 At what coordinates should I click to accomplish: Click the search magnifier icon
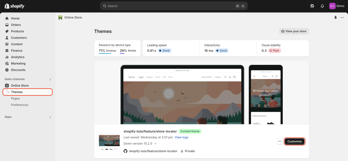pos(105,6)
